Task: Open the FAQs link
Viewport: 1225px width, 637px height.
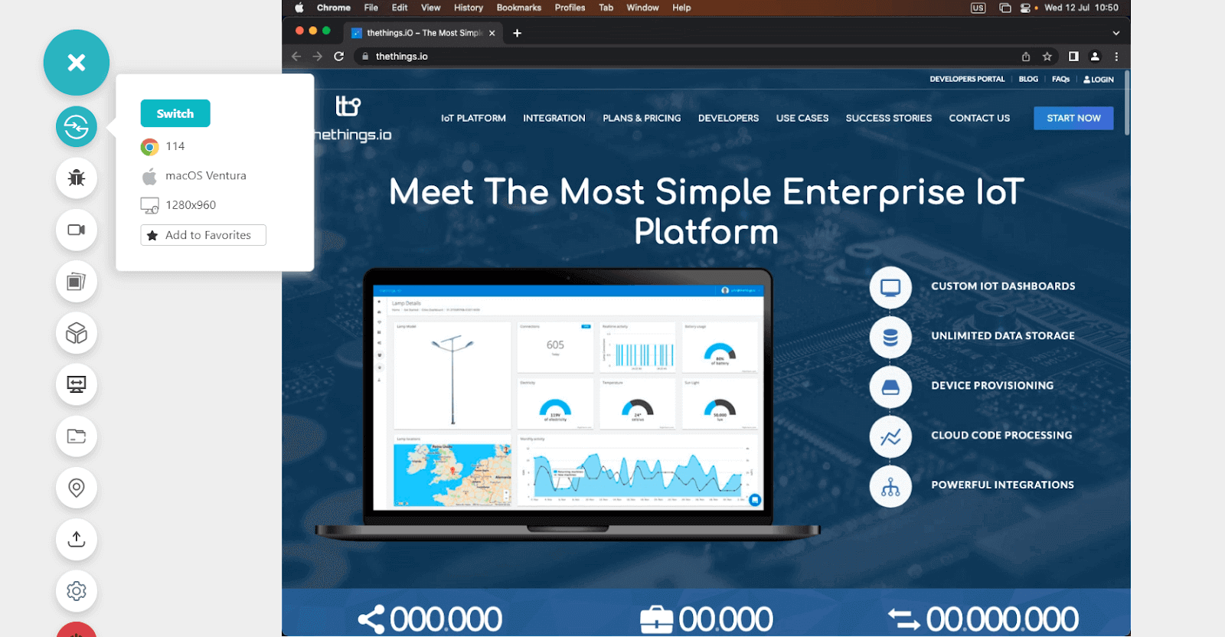Action: point(1060,79)
